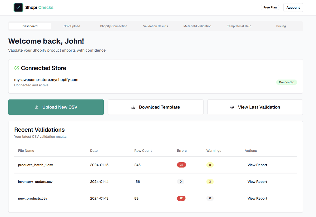316x217 pixels.
Task: Open the Account menu
Action: (293, 7)
